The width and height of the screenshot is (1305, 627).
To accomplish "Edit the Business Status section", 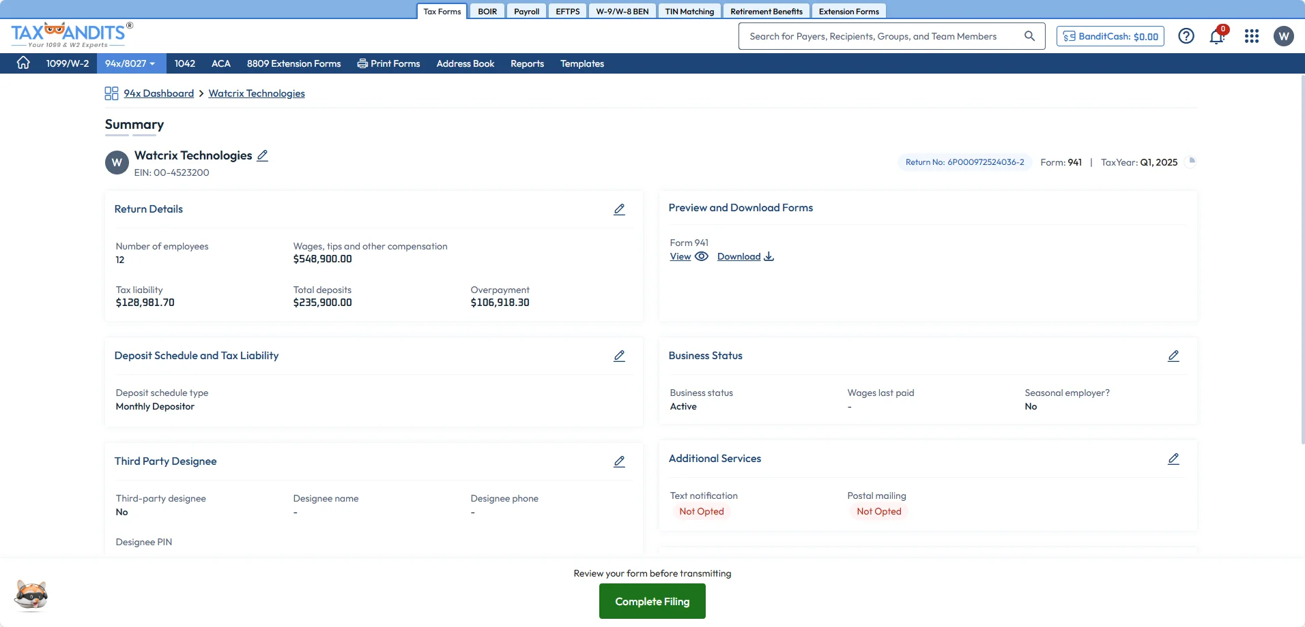I will [x=1173, y=356].
